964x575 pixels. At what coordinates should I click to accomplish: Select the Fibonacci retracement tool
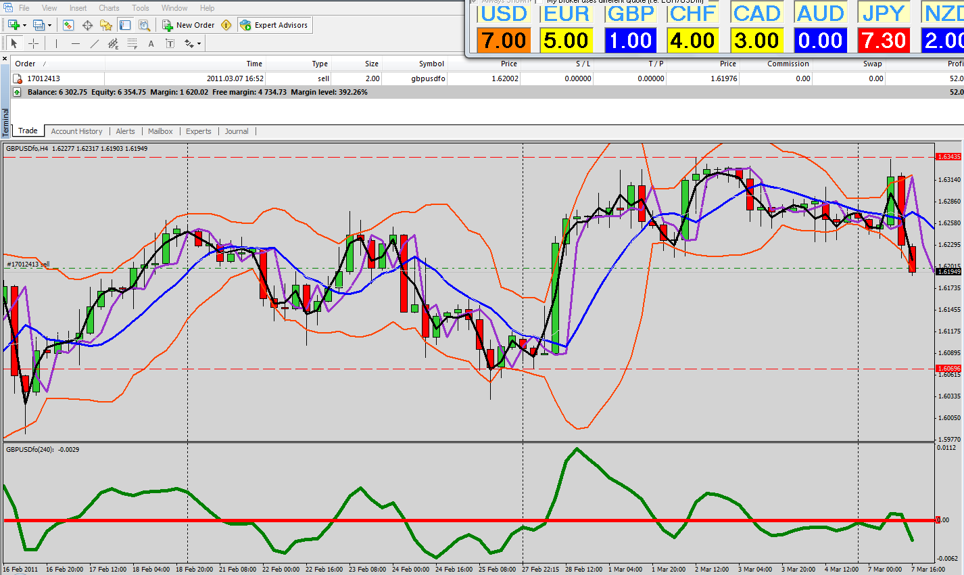pos(132,43)
